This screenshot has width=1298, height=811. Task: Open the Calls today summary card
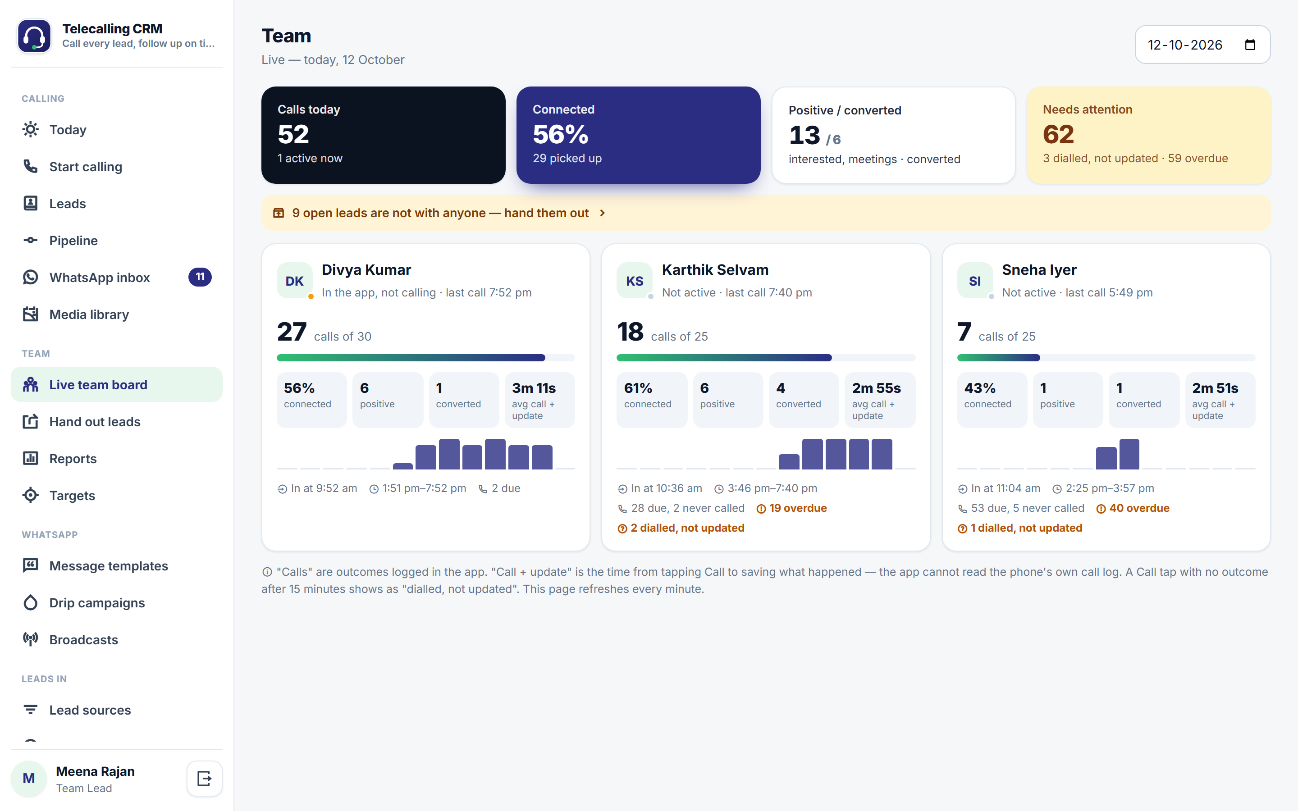coord(383,135)
